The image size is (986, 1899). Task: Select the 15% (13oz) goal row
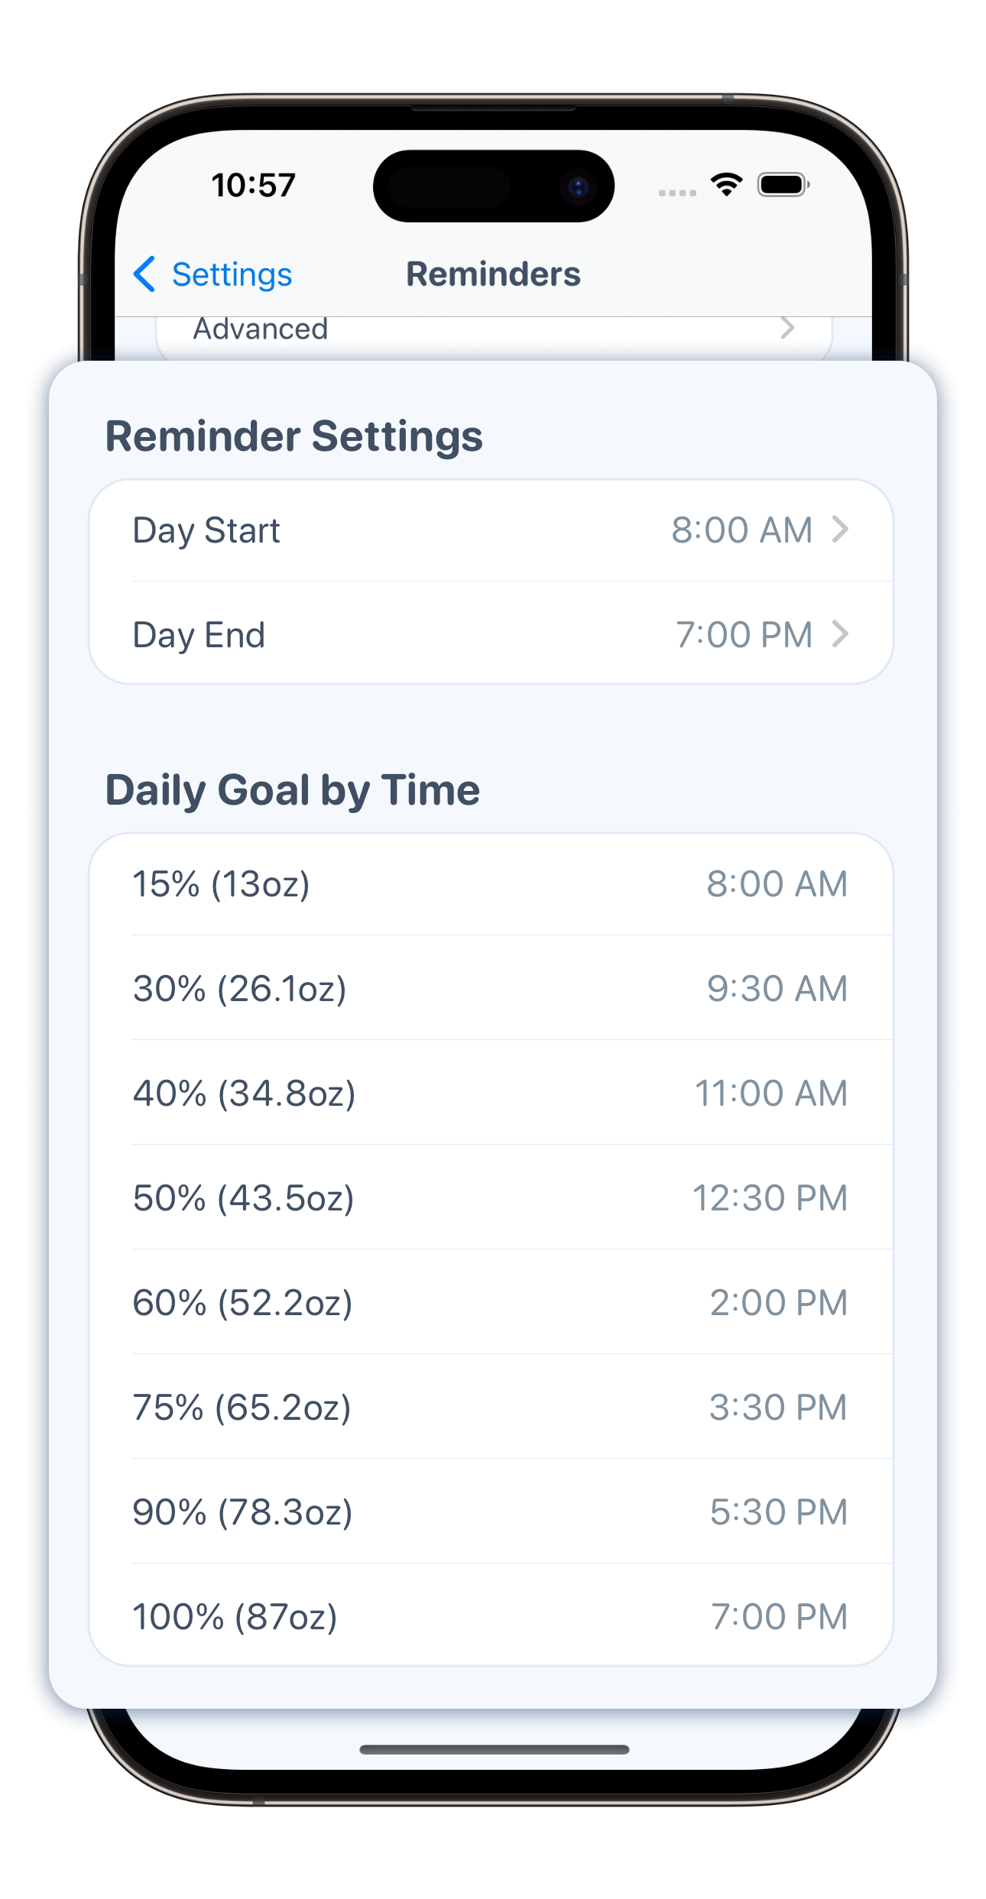490,884
